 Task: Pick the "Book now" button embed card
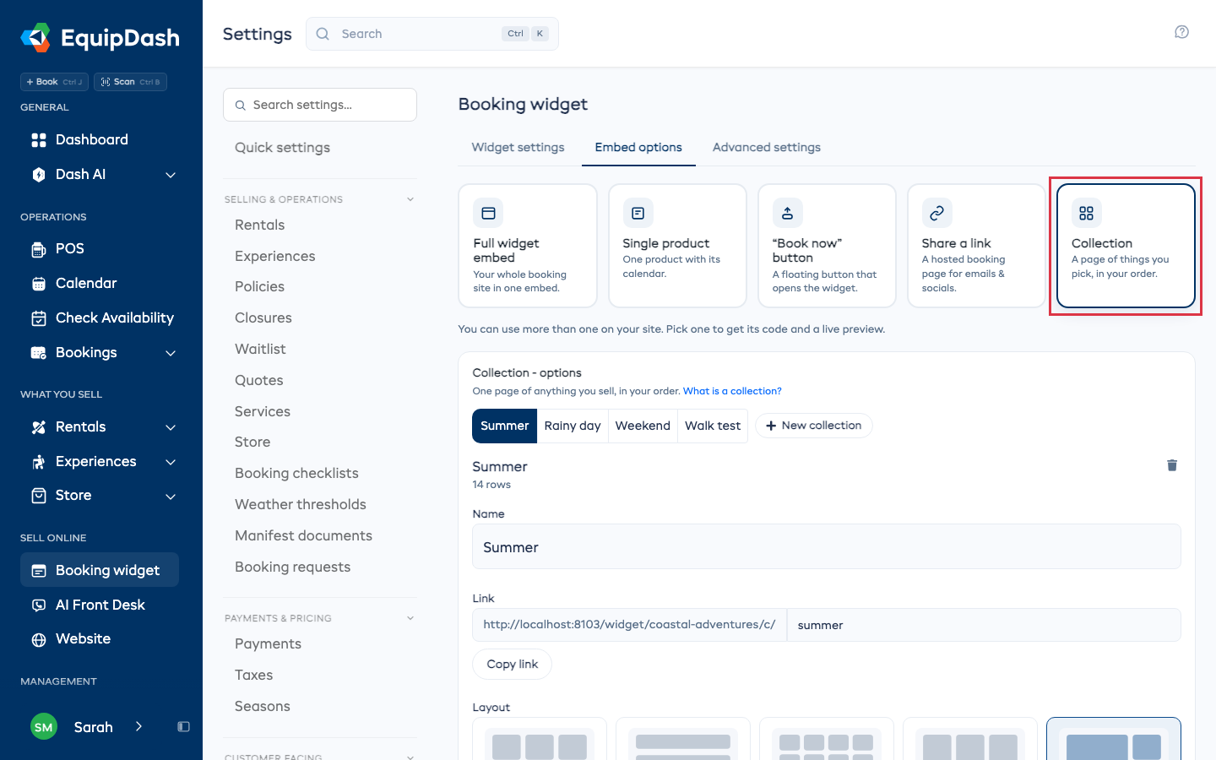point(827,246)
